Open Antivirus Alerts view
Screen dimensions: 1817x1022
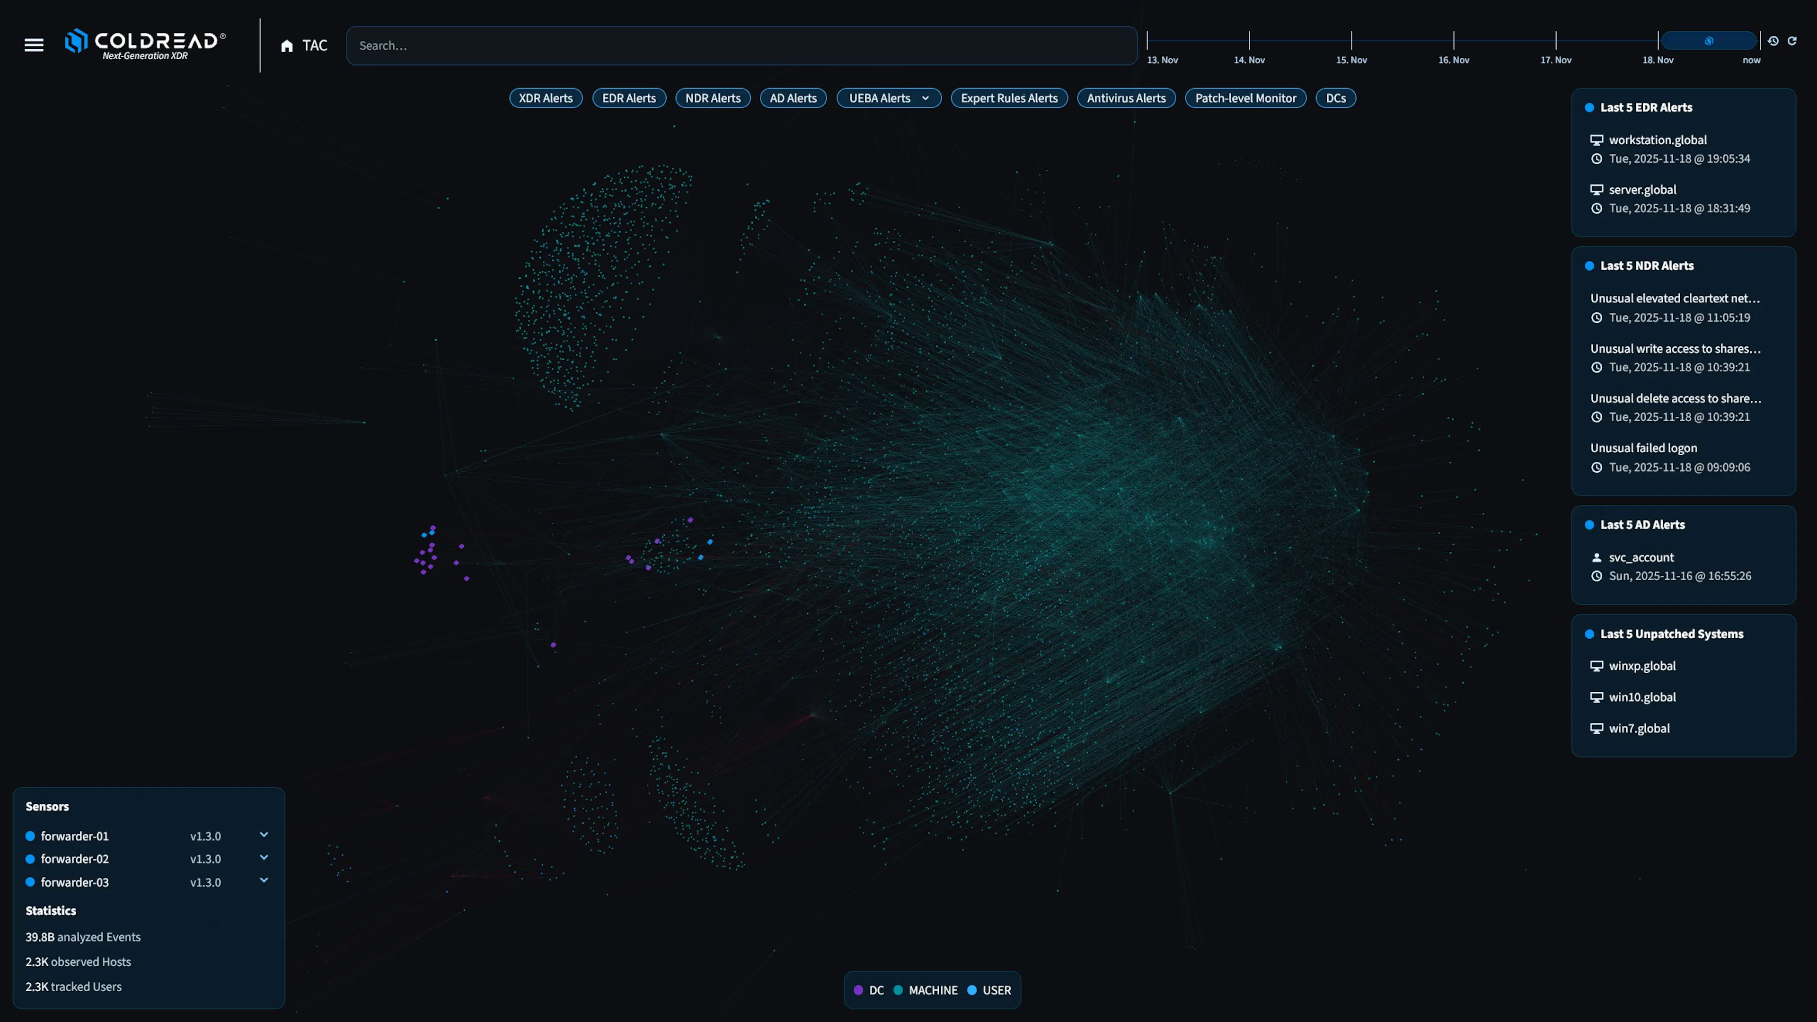click(1126, 98)
